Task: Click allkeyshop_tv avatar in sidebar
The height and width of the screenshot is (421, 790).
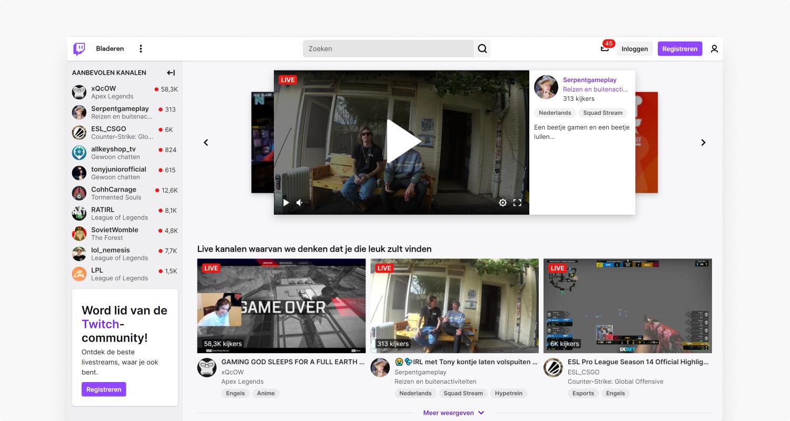Action: [79, 153]
